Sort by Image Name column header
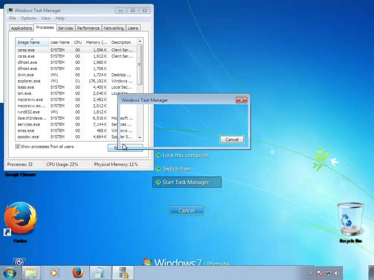 coord(32,42)
